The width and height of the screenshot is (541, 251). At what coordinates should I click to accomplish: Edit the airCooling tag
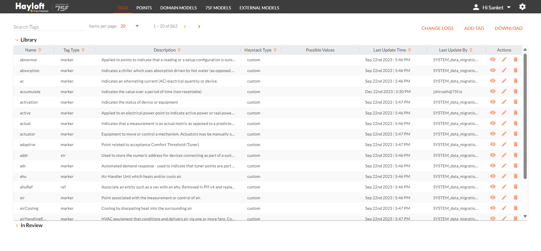tap(504, 208)
